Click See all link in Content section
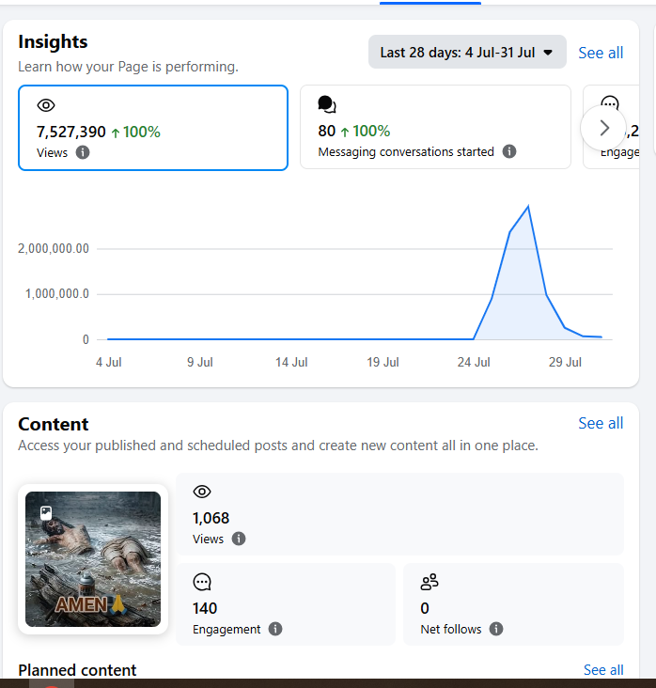Image resolution: width=656 pixels, height=688 pixels. pos(601,423)
